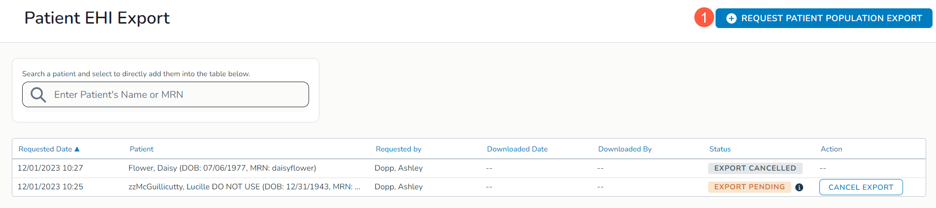
Task: Click the 12/01/2023 10:25 requested date cell
Action: (50, 187)
